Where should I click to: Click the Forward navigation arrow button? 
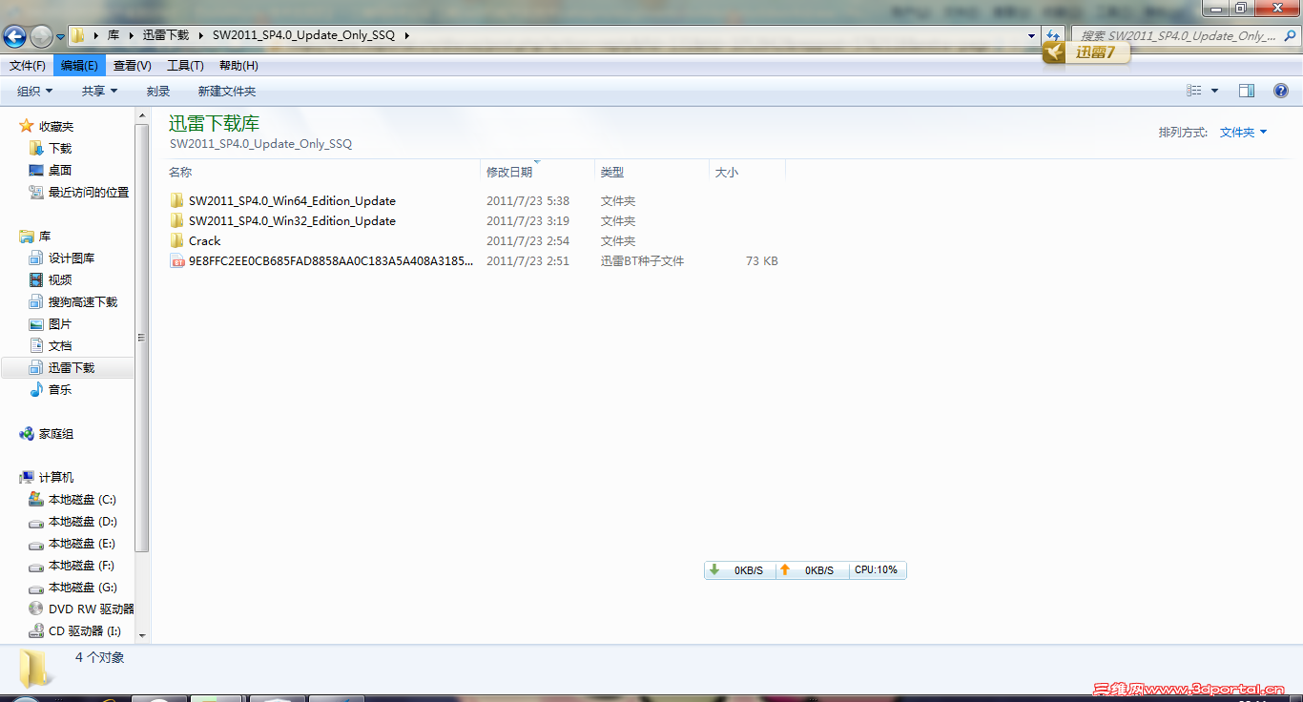tap(42, 36)
